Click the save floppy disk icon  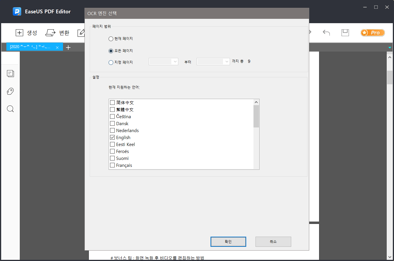[345, 33]
